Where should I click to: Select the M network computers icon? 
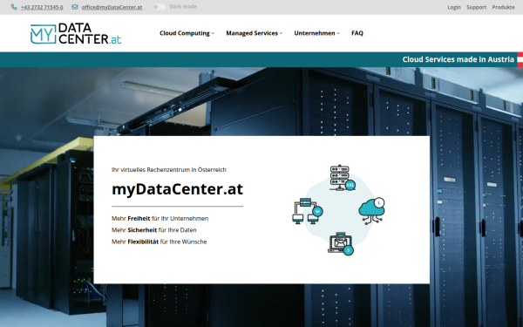308,211
